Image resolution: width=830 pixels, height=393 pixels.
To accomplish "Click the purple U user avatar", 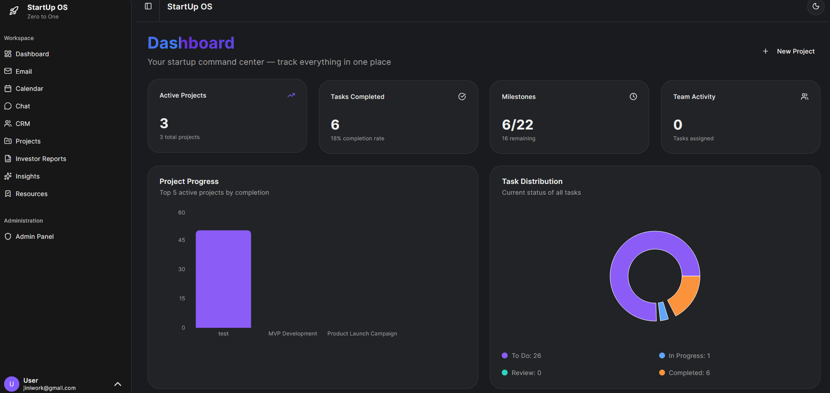I will (x=12, y=384).
